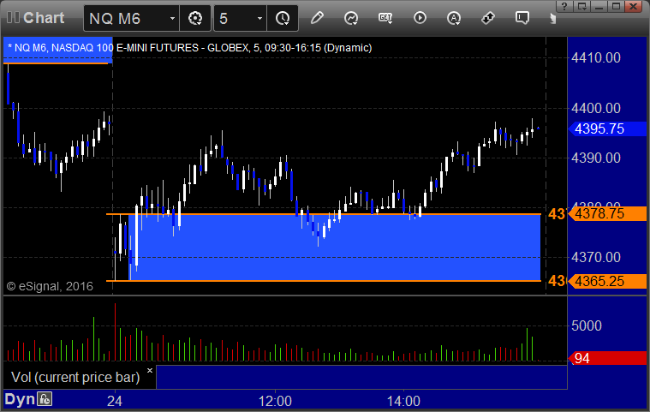Close the Vol study pane

point(150,370)
